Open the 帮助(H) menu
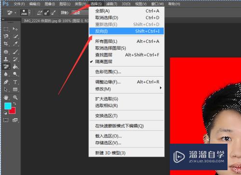 pyautogui.click(x=174, y=4)
